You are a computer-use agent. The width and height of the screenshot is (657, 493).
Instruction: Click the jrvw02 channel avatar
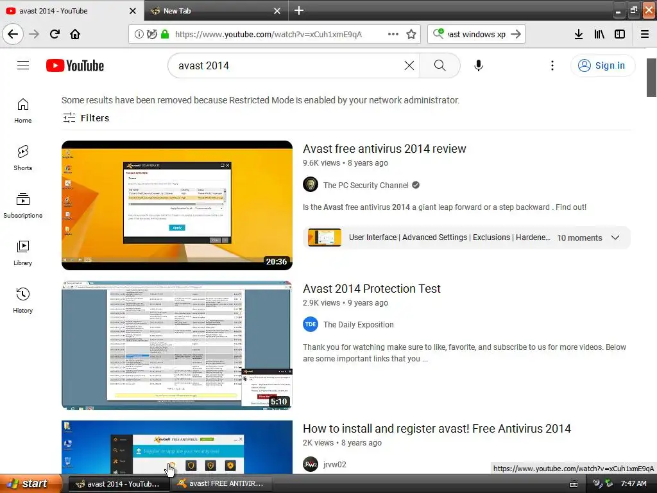(311, 464)
